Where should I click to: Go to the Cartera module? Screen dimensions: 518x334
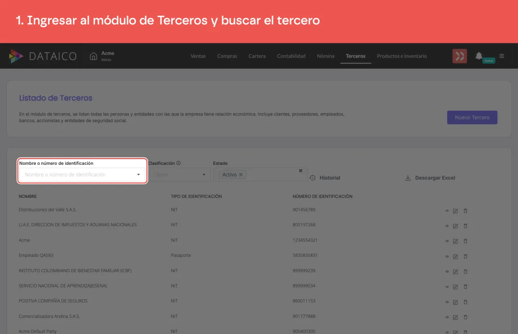pyautogui.click(x=257, y=56)
